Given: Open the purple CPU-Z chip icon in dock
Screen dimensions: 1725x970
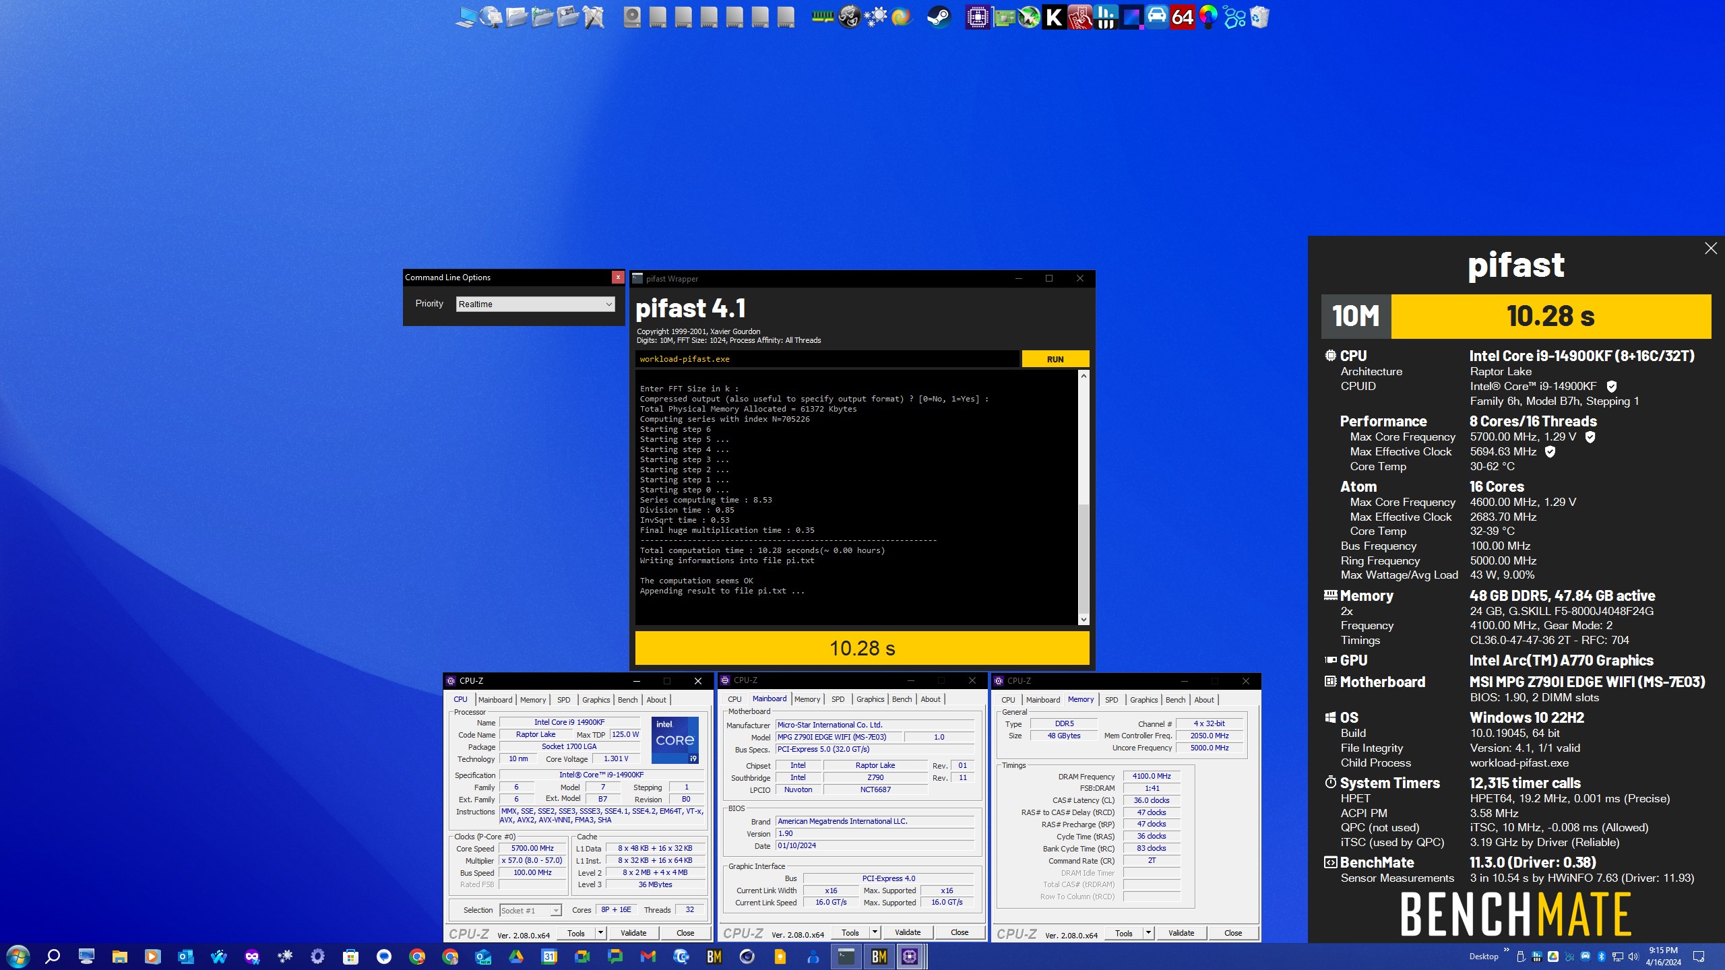Looking at the screenshot, I should pos(978,17).
